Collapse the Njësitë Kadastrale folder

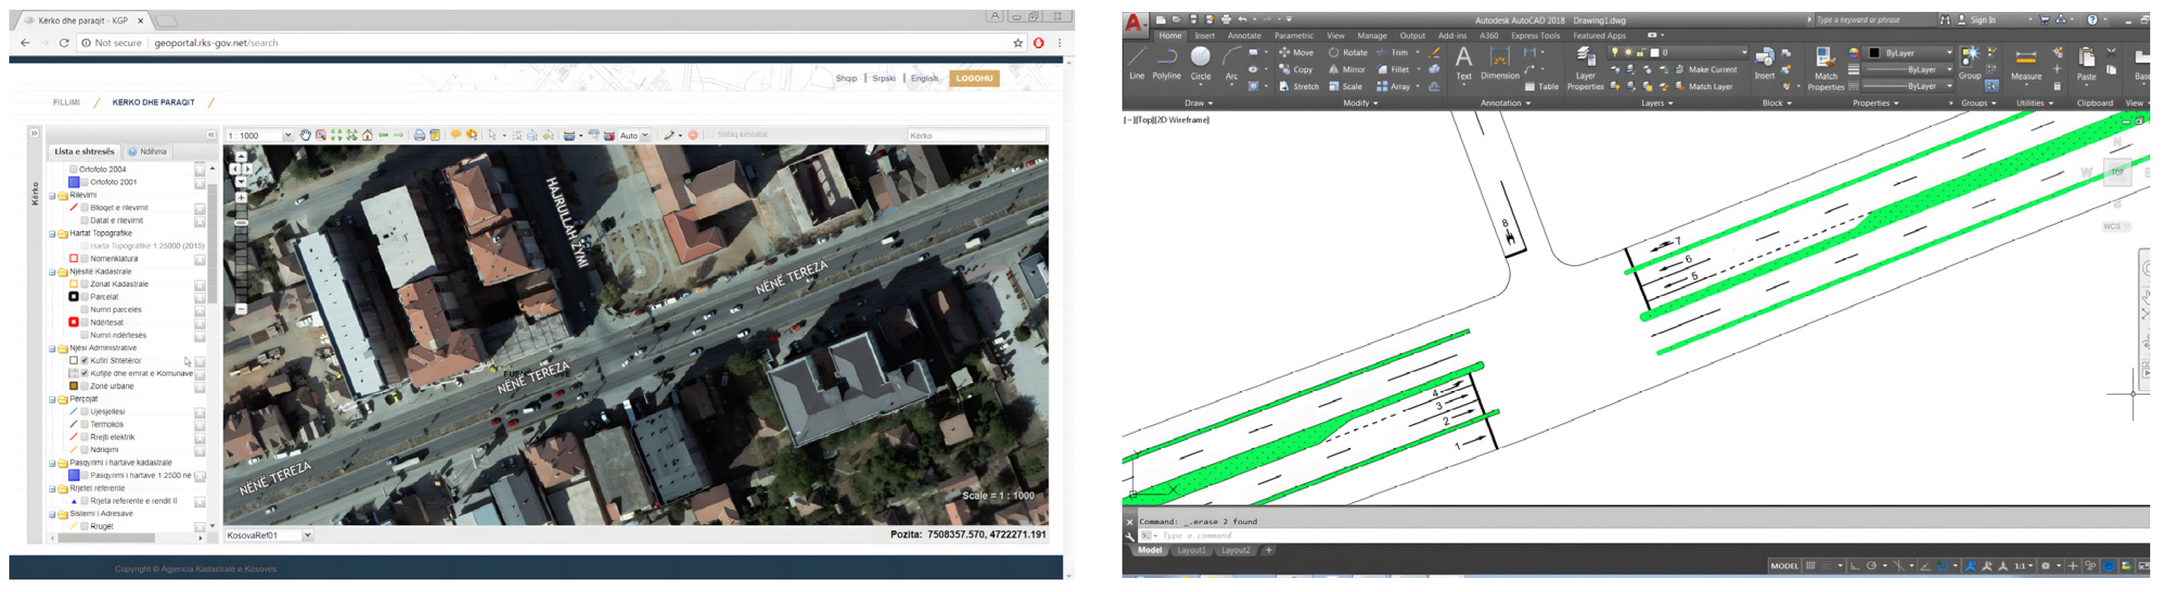click(52, 272)
